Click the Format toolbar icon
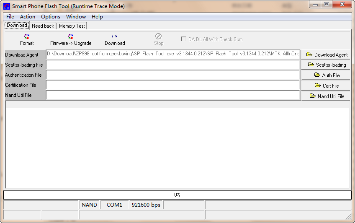 [27, 36]
